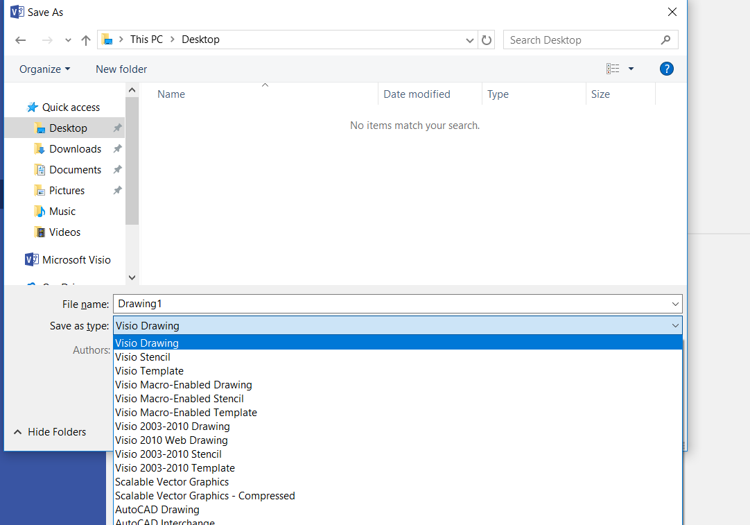Collapse with Hide Folders button
Image resolution: width=750 pixels, height=525 pixels.
click(x=50, y=432)
